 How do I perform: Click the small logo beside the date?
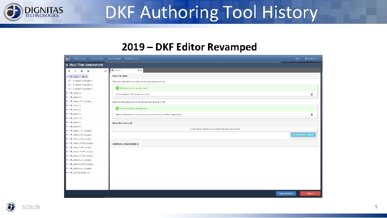[x=10, y=207]
